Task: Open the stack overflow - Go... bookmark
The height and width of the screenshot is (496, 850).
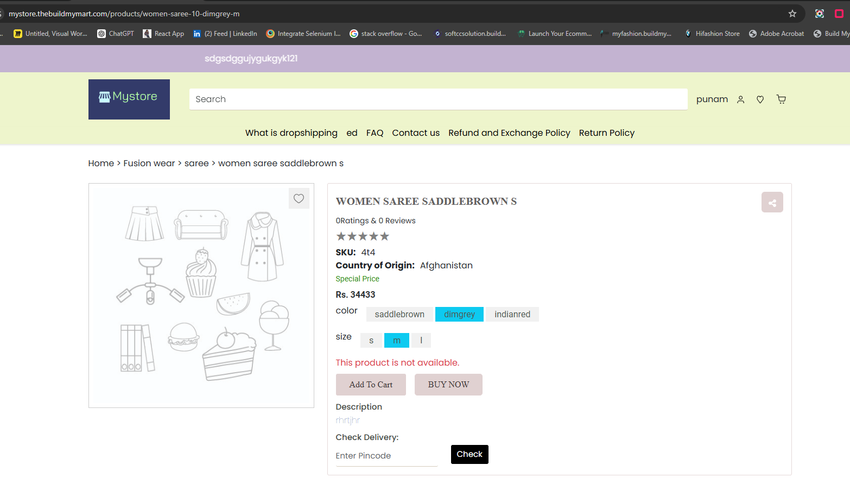Action: pyautogui.click(x=386, y=34)
